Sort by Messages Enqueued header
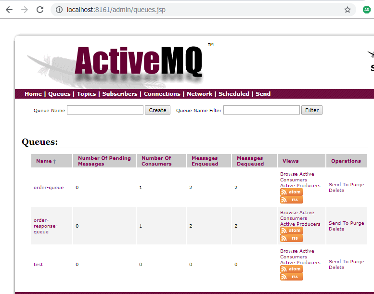The image size is (374, 294). 205,161
